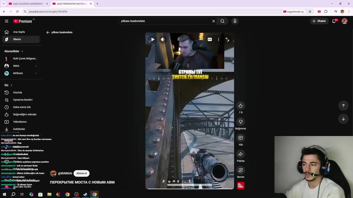This screenshot has height=198, width=353.
Task: Open the 106 comments panel
Action: coord(240,138)
